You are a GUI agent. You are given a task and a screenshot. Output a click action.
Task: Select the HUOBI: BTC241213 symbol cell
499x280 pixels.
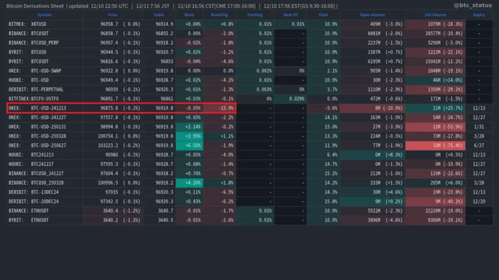tap(44, 155)
